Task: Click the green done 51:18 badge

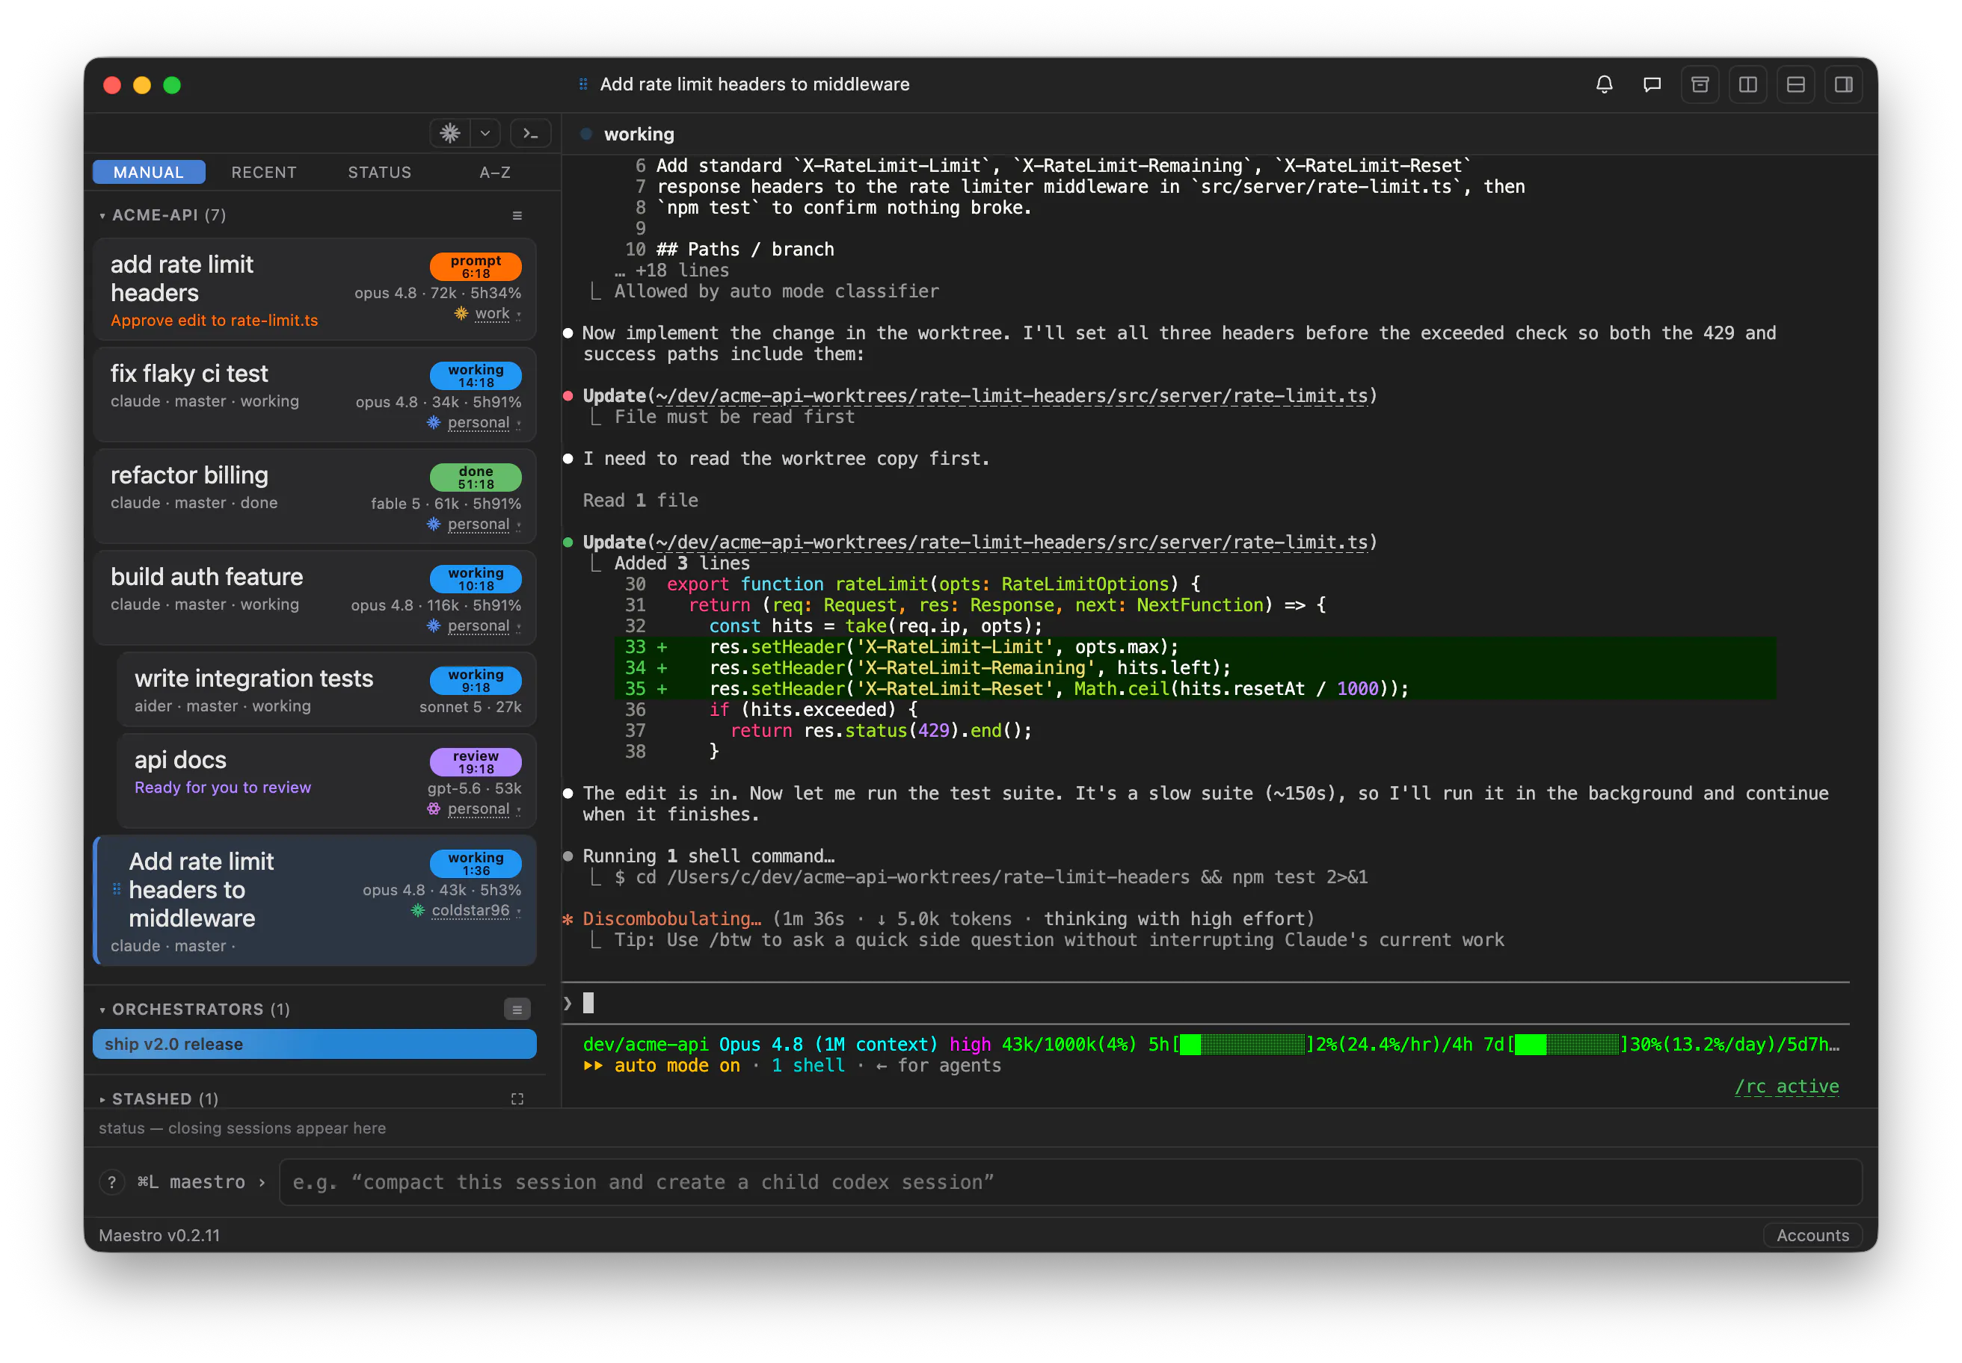Action: pos(475,477)
